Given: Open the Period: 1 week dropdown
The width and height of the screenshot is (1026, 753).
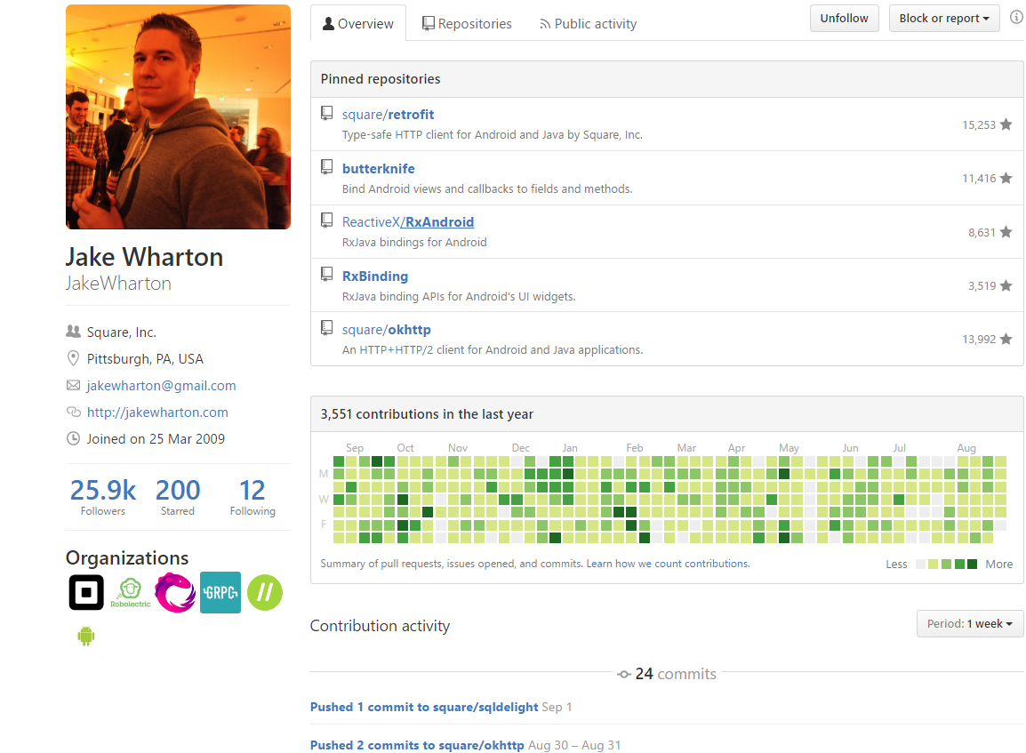Looking at the screenshot, I should [x=970, y=623].
